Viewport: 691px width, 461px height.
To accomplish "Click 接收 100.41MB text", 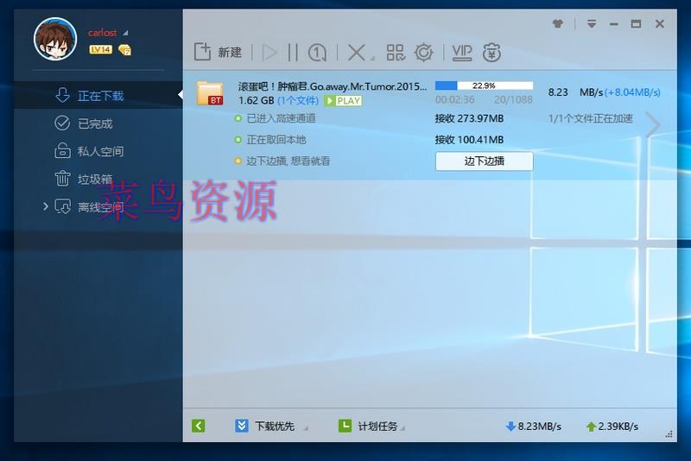I will coord(469,140).
